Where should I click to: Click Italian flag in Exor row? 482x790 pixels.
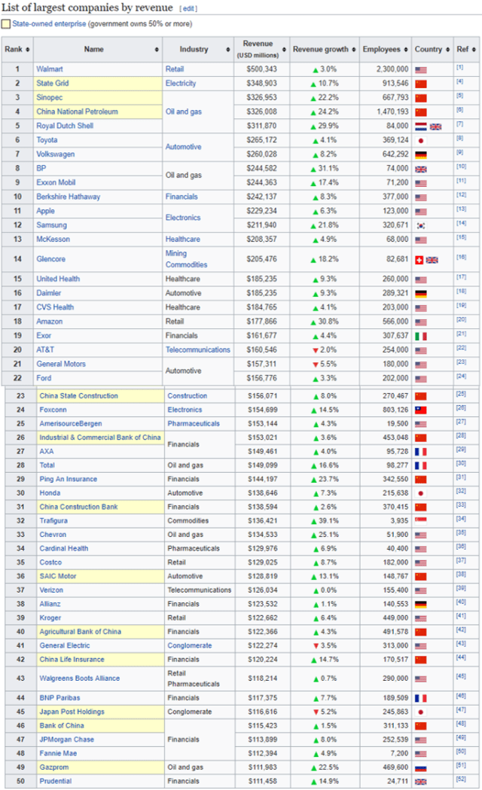pos(420,336)
